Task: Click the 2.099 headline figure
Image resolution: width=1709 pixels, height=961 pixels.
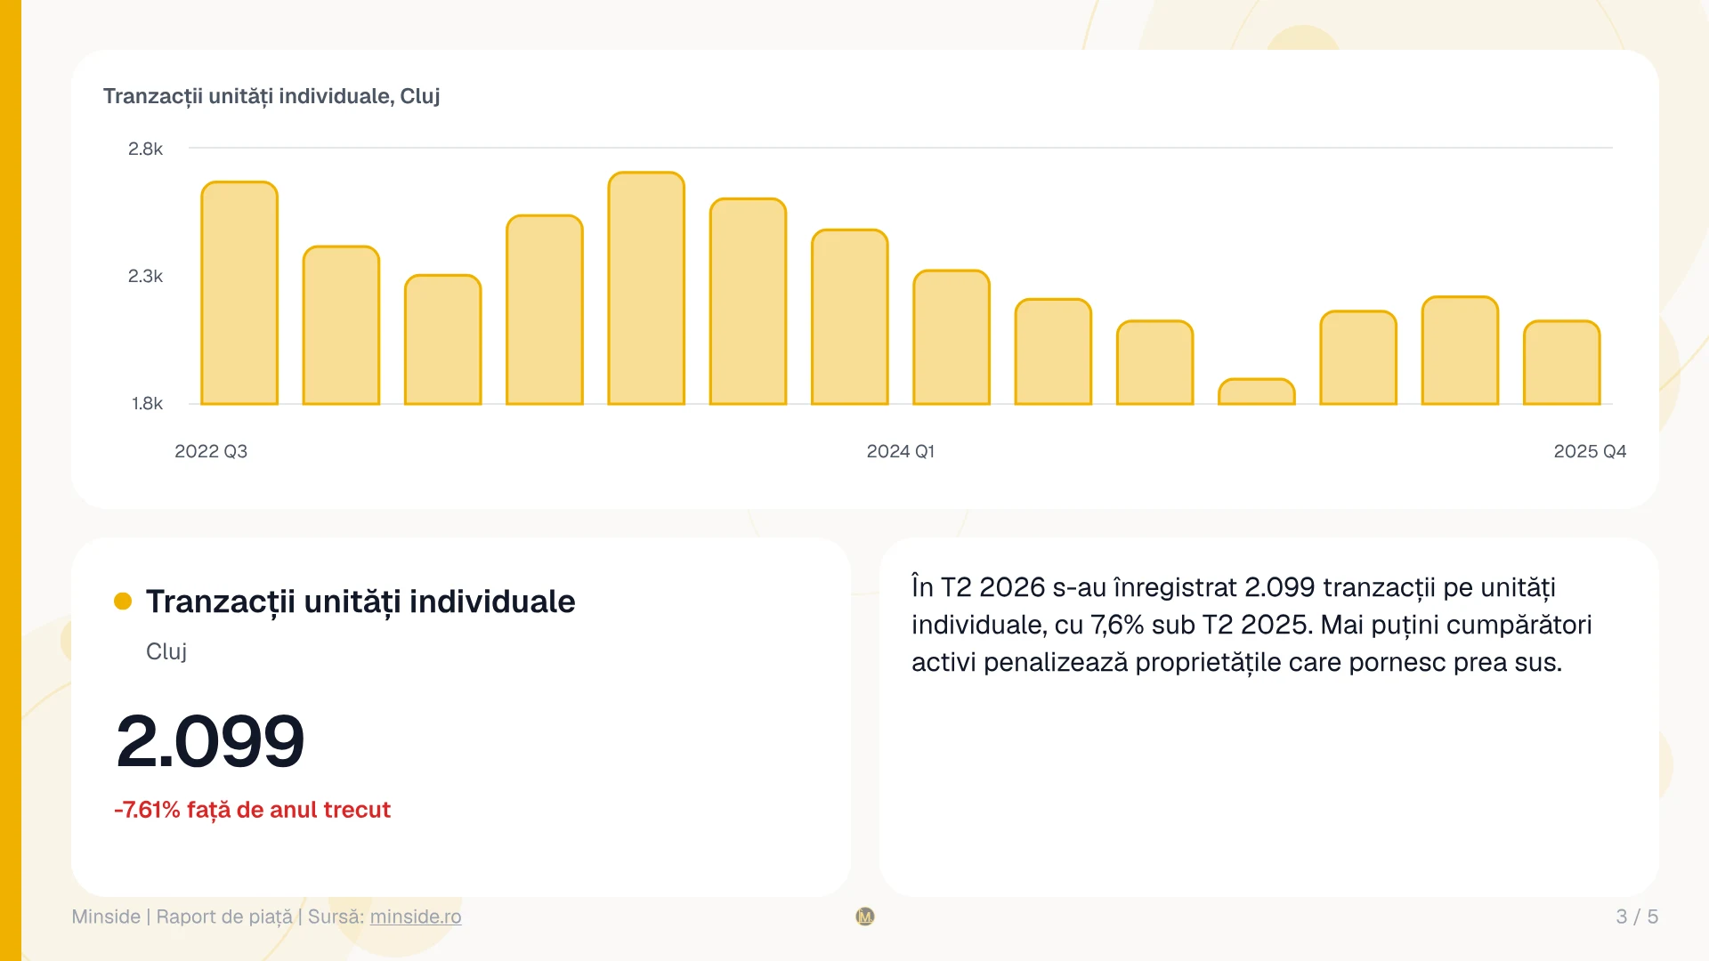Action: [210, 740]
